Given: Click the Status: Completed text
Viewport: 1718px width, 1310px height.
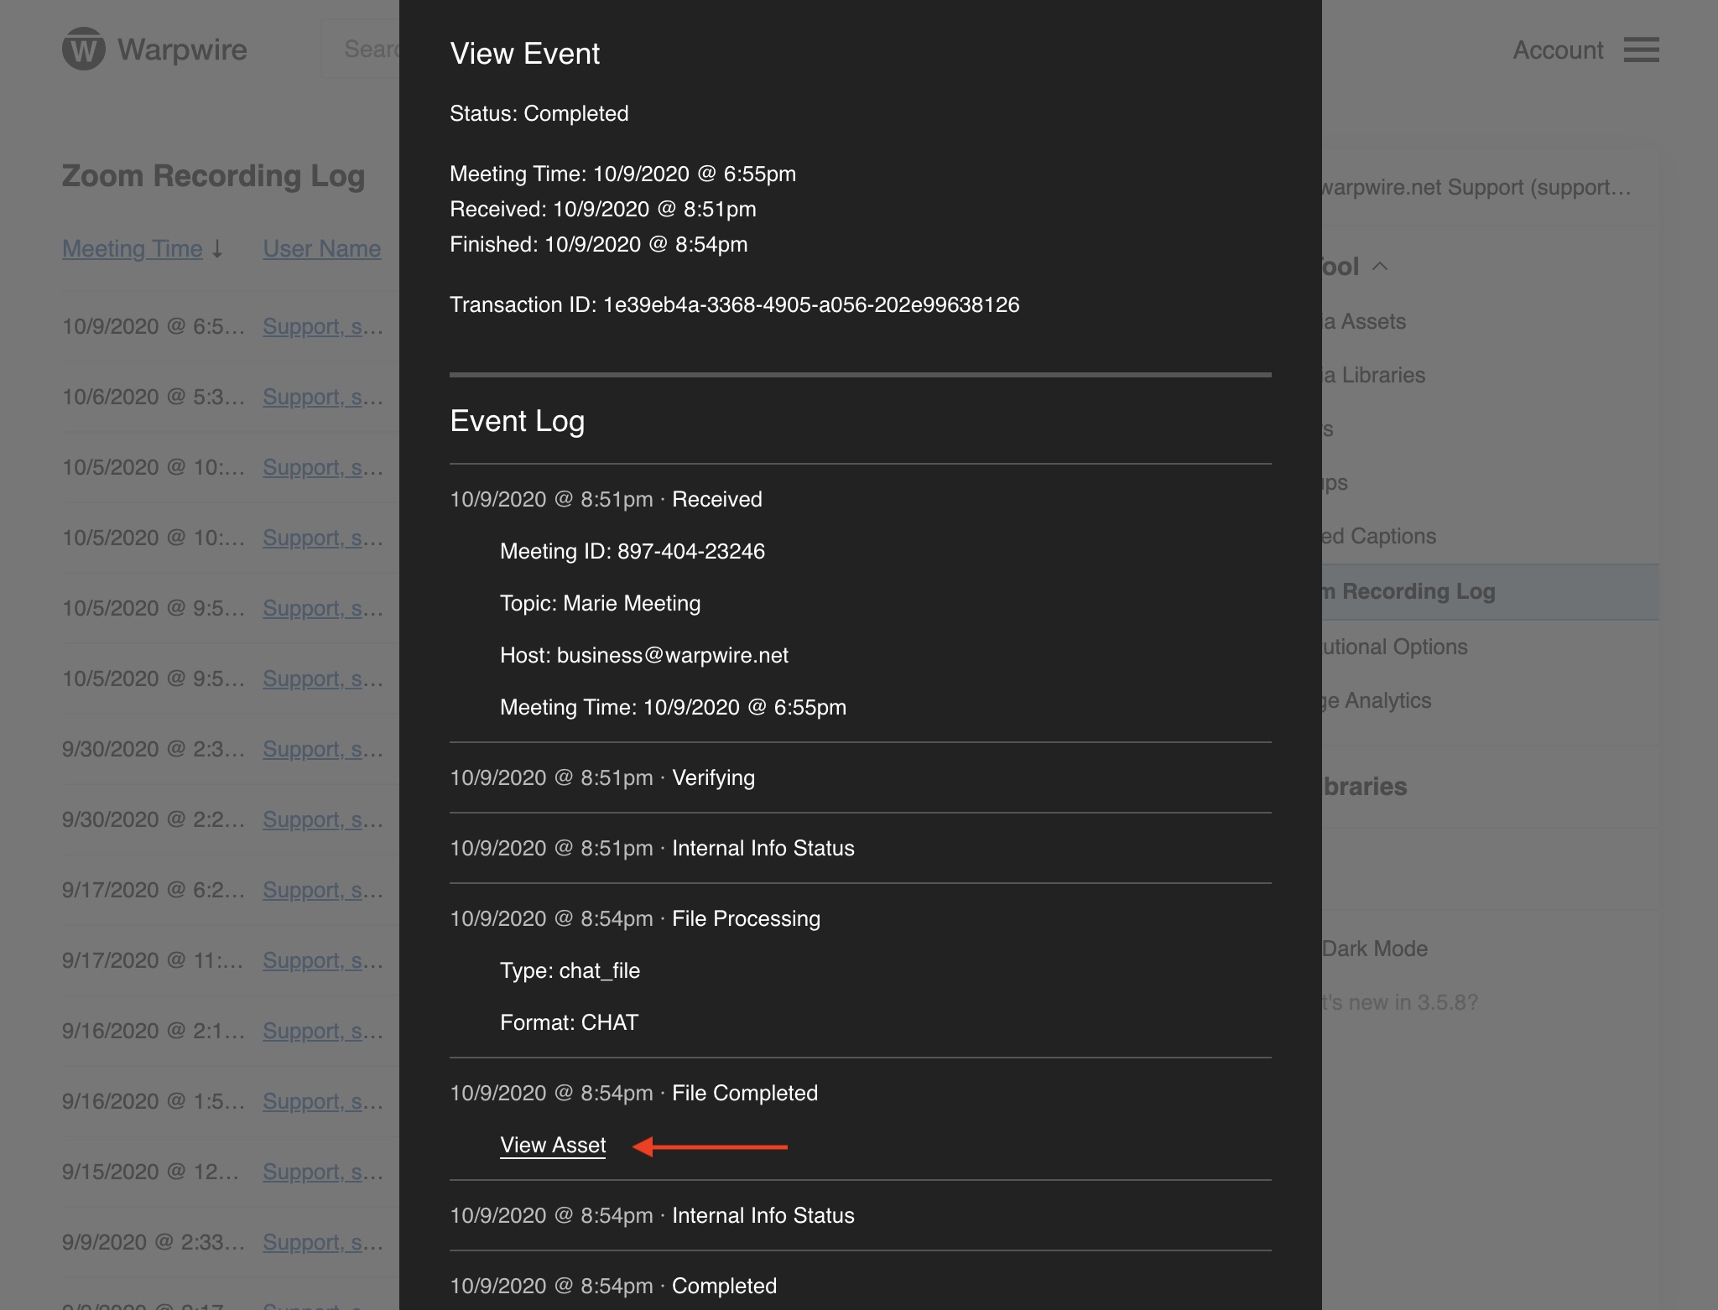Looking at the screenshot, I should coord(539,113).
